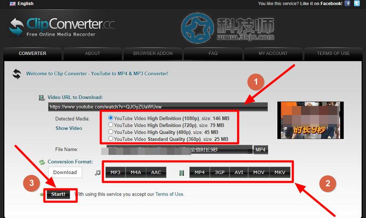Screen dimensions: 366x218
Task: Click into the File Name field
Action: (179, 150)
